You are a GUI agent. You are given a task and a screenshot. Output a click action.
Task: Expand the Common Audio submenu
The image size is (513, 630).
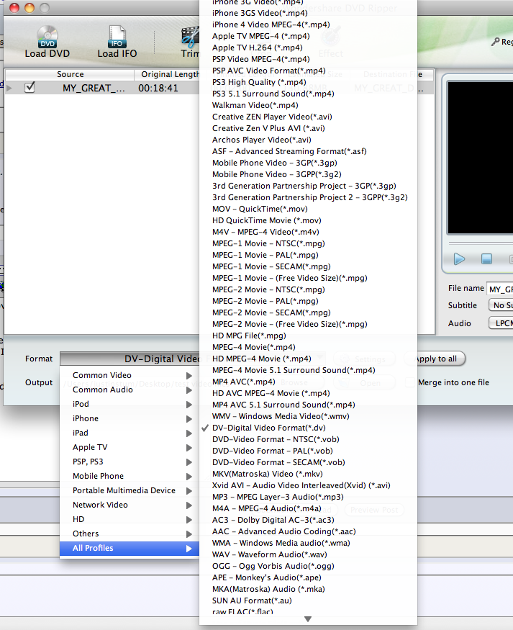[130, 390]
